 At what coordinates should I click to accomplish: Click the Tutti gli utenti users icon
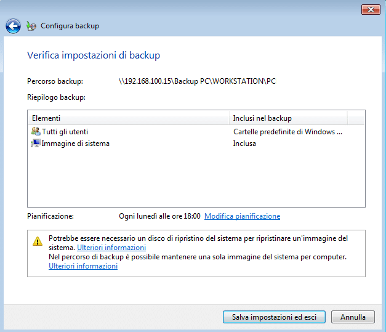[x=36, y=131]
